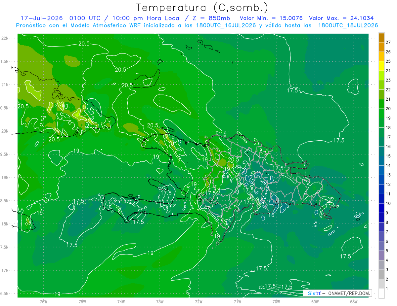Image resolution: width=397 pixels, height=306 pixels.
Task: Click the '72W' longitude axis label
Action: click(198, 301)
